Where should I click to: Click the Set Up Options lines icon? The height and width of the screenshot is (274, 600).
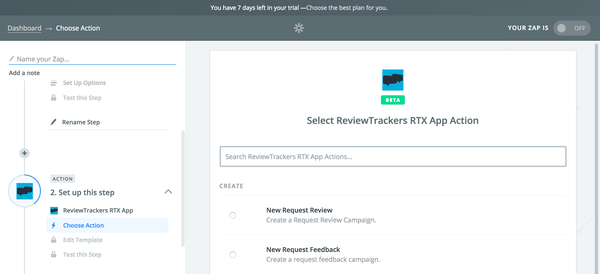(54, 83)
